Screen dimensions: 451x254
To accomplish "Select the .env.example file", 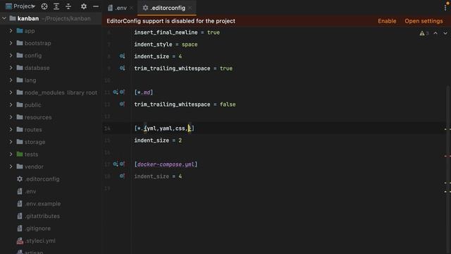I will (42, 204).
